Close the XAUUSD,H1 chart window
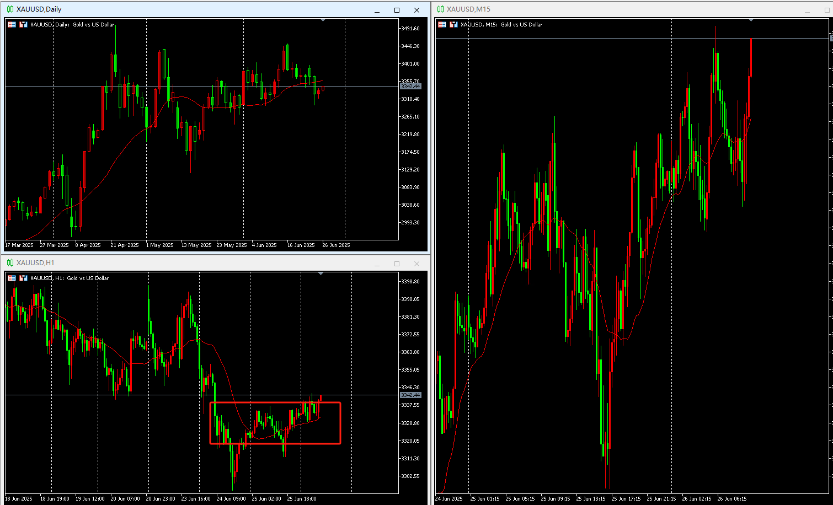 416,264
